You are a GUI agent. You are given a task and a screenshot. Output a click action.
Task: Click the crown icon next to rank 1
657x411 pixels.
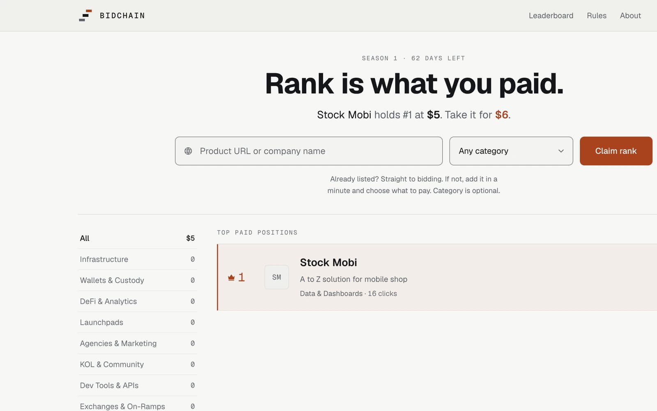pos(231,277)
